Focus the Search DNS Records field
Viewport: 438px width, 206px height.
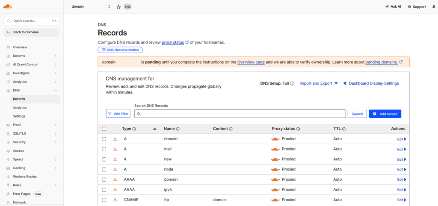pos(240,114)
